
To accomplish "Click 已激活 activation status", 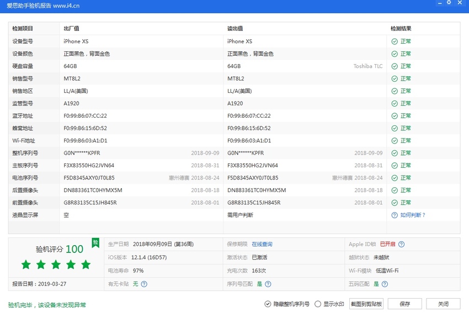I will click(x=259, y=257).
